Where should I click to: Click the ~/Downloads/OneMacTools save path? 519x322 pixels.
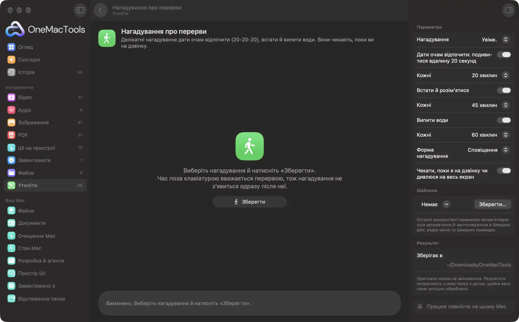click(x=478, y=265)
